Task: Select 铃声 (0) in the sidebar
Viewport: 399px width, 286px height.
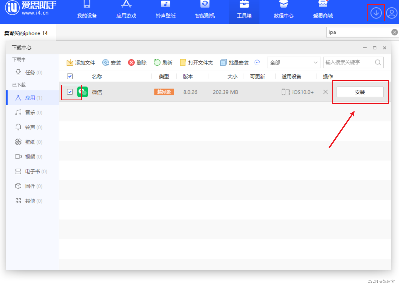Action: 32,127
